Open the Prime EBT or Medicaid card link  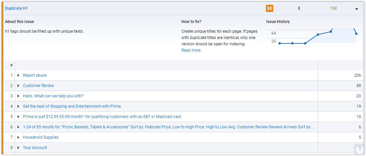coord(102,117)
